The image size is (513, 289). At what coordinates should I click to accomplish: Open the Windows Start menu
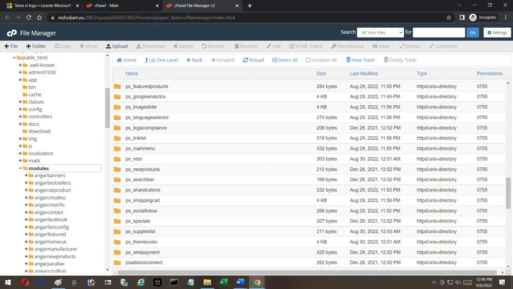(x=8, y=282)
